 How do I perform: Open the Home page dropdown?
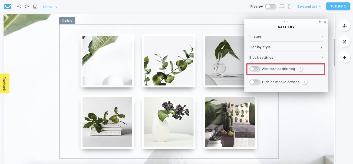pos(50,7)
